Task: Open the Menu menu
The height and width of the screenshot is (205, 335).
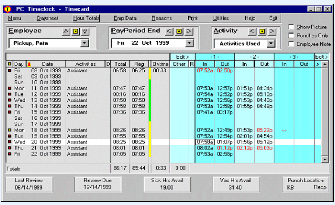Action: 14,18
